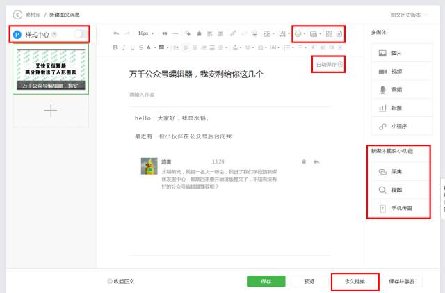Image resolution: width=445 pixels, height=293 pixels.
Task: Click the 预览 preview button
Action: pyautogui.click(x=309, y=281)
